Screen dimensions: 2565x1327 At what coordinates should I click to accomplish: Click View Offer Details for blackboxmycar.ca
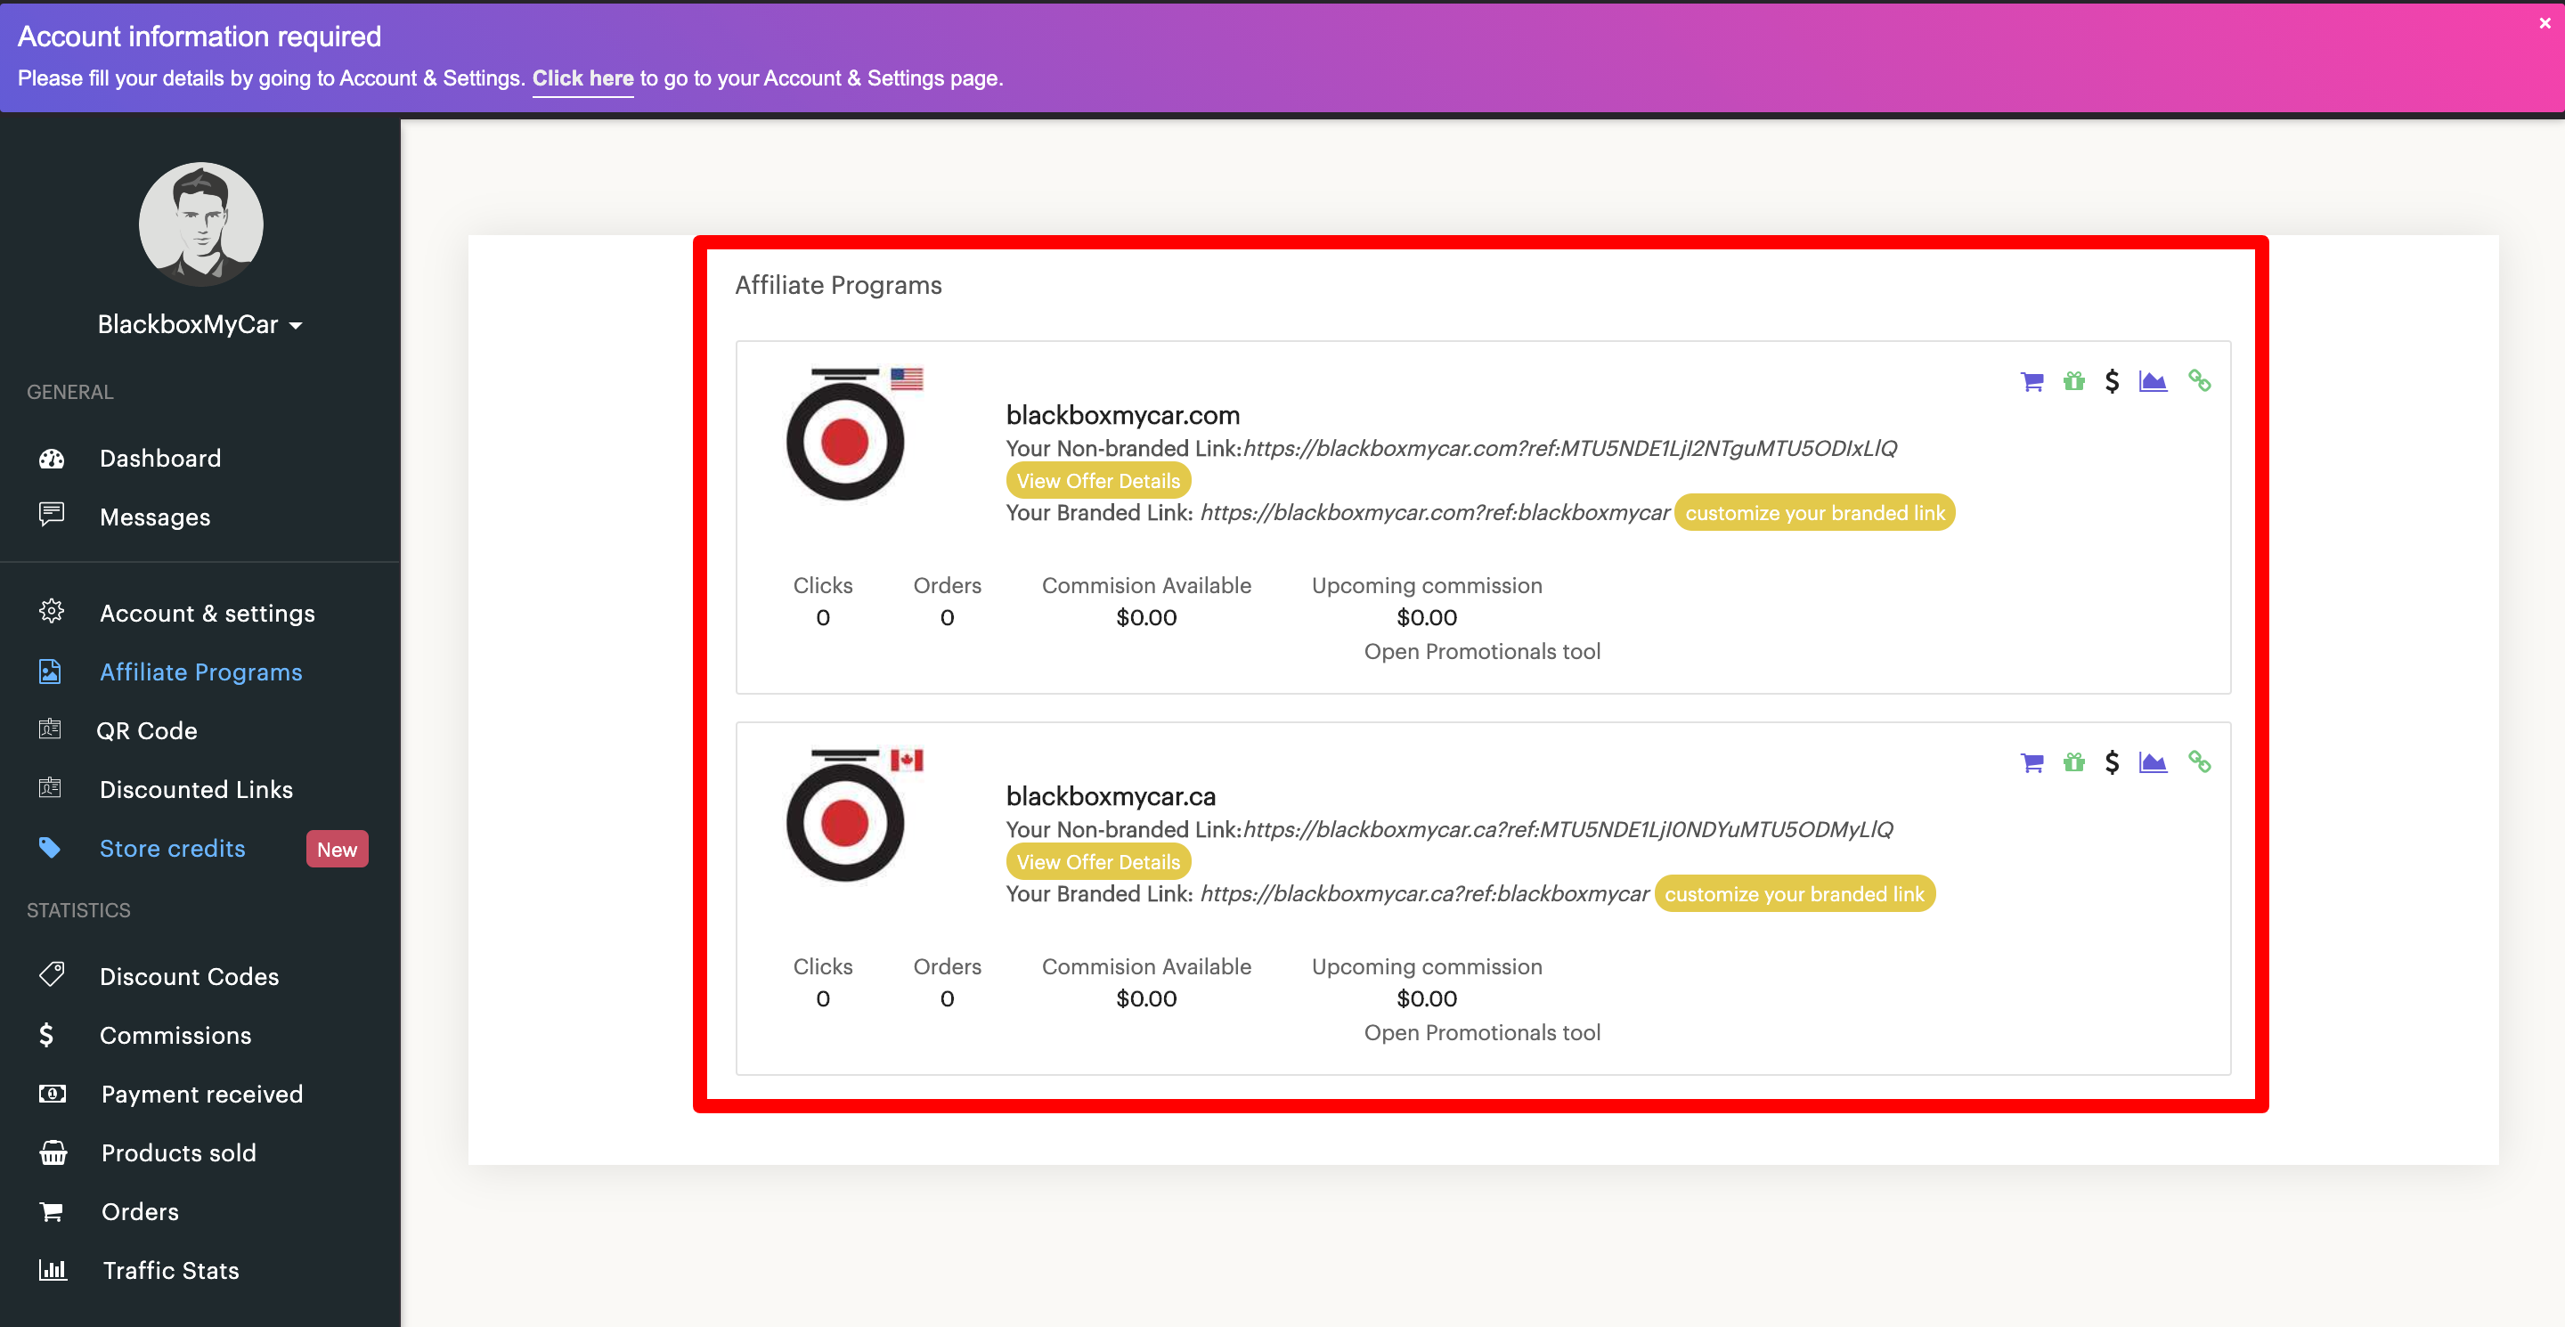click(1098, 862)
